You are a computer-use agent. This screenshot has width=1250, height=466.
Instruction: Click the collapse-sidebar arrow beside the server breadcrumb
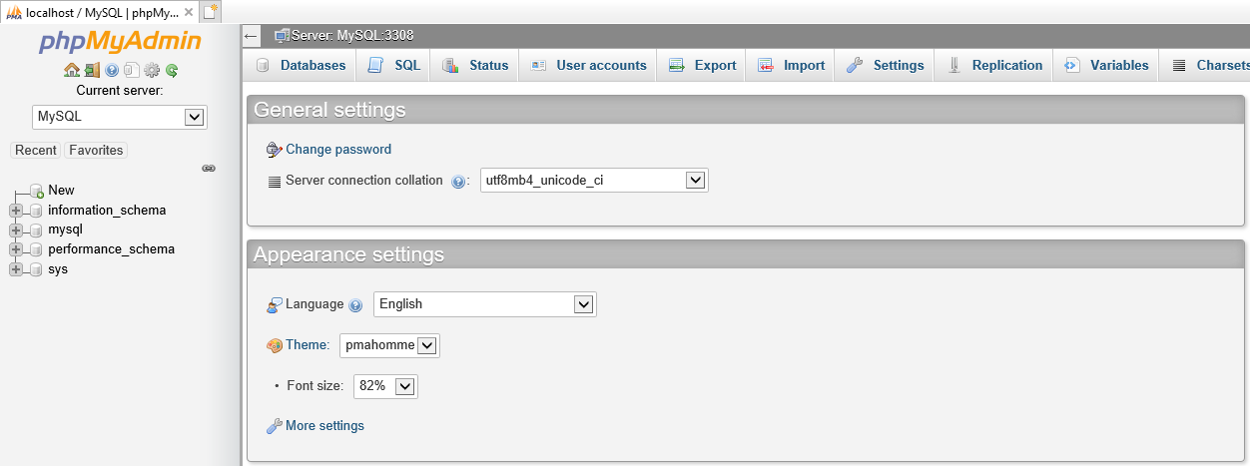pyautogui.click(x=252, y=36)
